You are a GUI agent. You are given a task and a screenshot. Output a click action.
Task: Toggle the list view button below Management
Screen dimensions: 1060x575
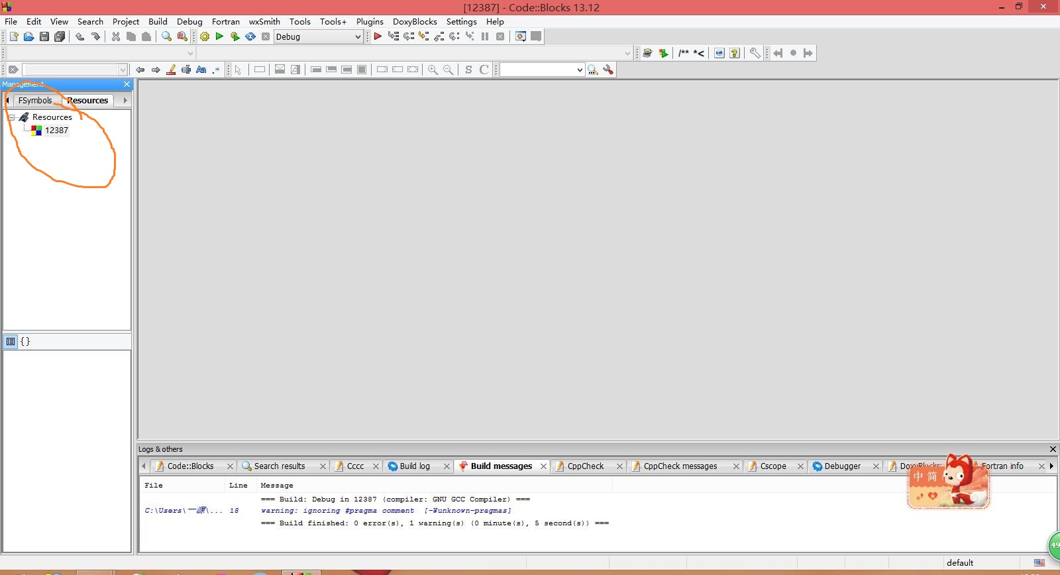click(x=11, y=342)
